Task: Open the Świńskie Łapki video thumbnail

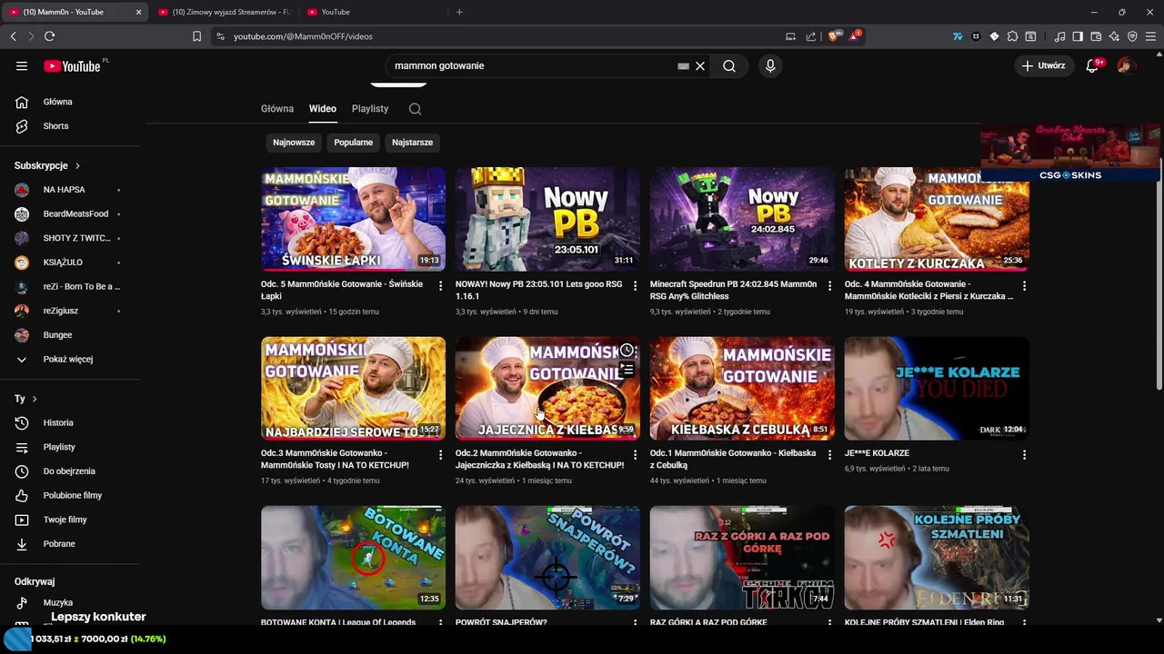Action: click(353, 219)
